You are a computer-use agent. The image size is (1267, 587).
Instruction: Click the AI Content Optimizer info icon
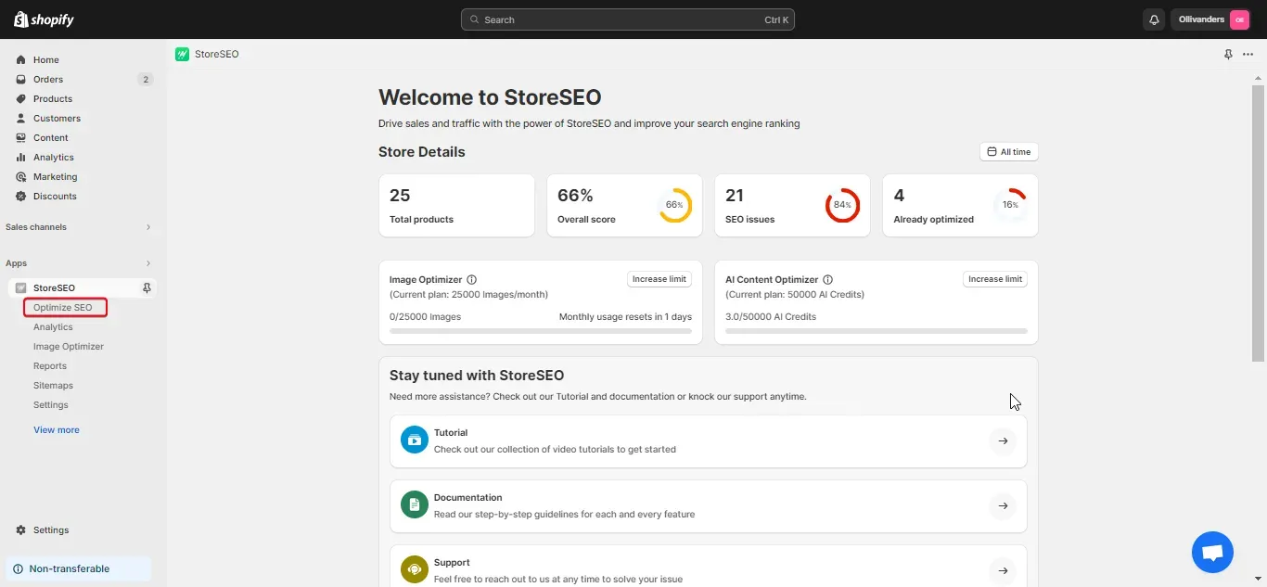click(x=827, y=279)
